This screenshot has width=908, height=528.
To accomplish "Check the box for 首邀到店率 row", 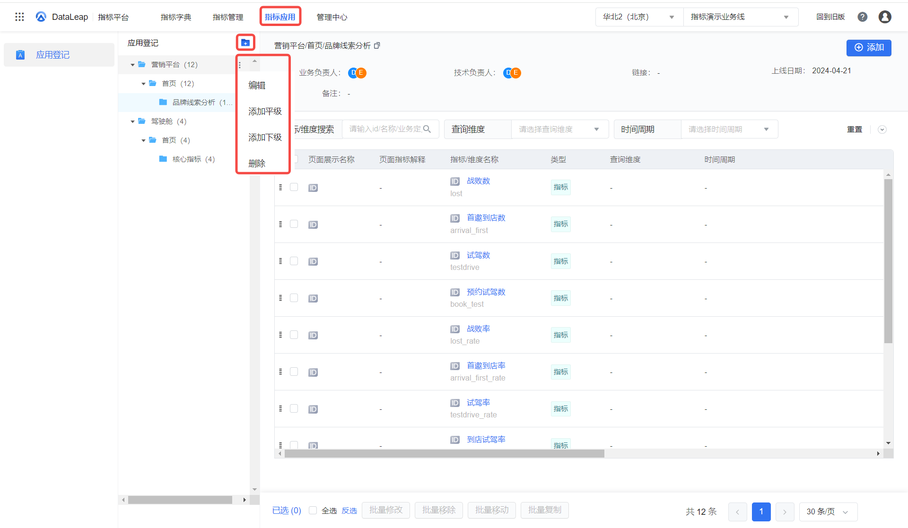I will coord(294,372).
